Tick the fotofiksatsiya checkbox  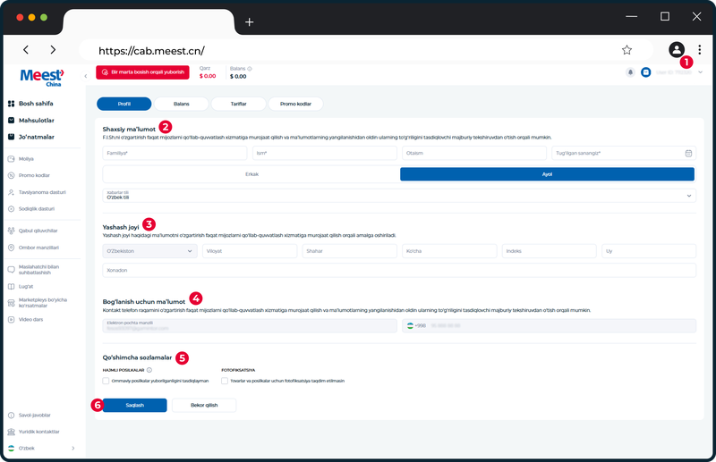point(225,381)
